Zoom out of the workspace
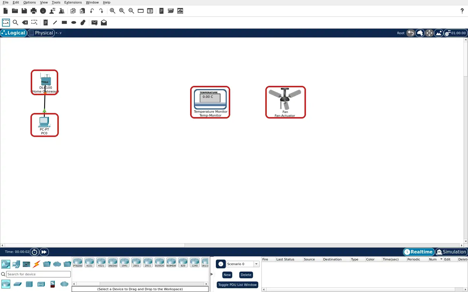 131,11
